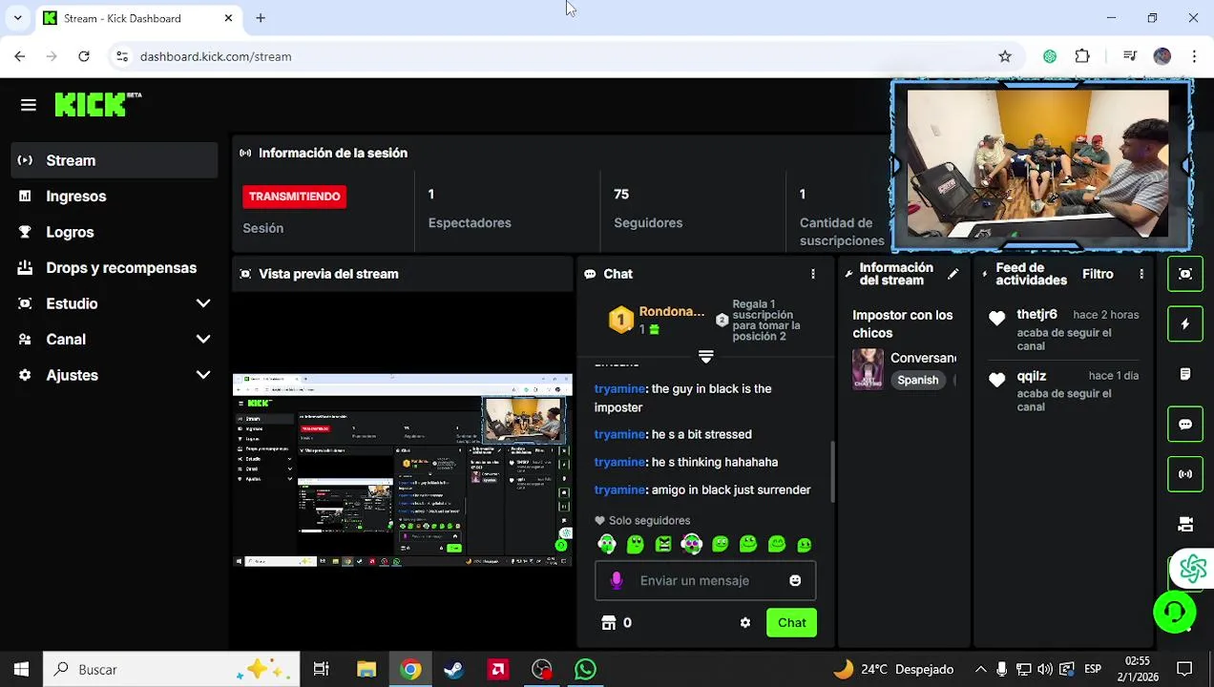Image resolution: width=1214 pixels, height=687 pixels.
Task: Send message with green Chat button
Action: pos(791,622)
